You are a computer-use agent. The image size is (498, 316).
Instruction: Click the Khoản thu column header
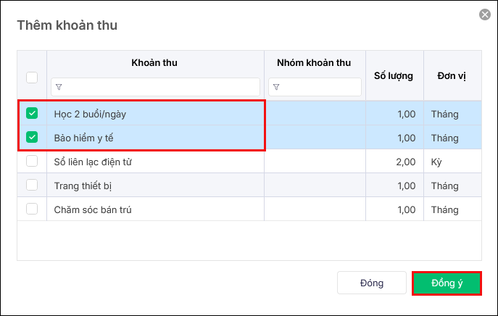(154, 63)
